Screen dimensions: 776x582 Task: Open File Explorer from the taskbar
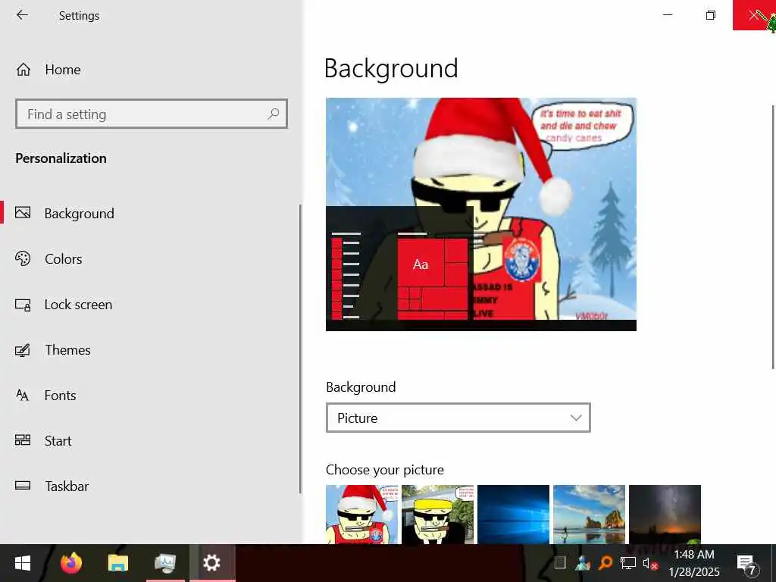[x=117, y=563]
